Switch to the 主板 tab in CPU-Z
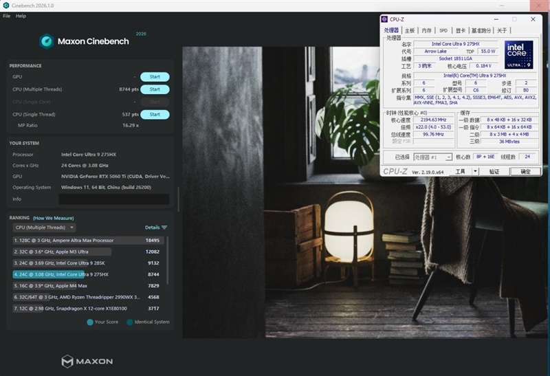Screen dimensions: 550x376 410,30
